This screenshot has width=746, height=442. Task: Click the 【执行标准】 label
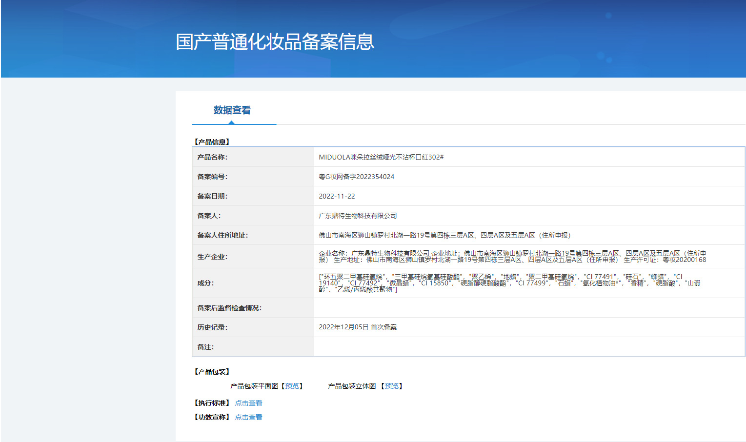coord(212,403)
